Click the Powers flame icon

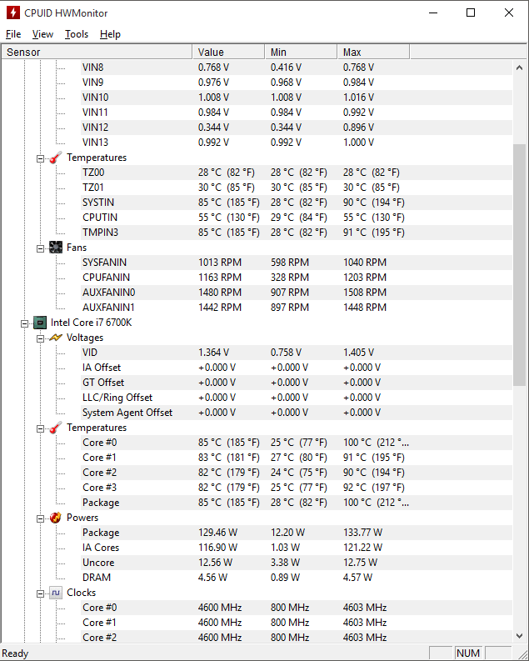tap(56, 518)
